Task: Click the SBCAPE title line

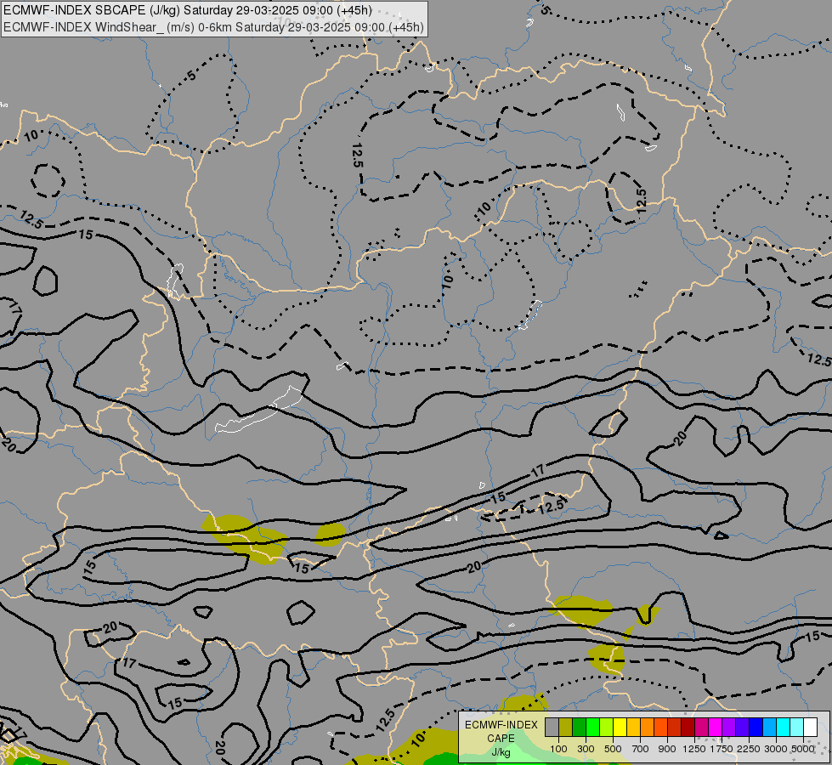Action: click(188, 10)
